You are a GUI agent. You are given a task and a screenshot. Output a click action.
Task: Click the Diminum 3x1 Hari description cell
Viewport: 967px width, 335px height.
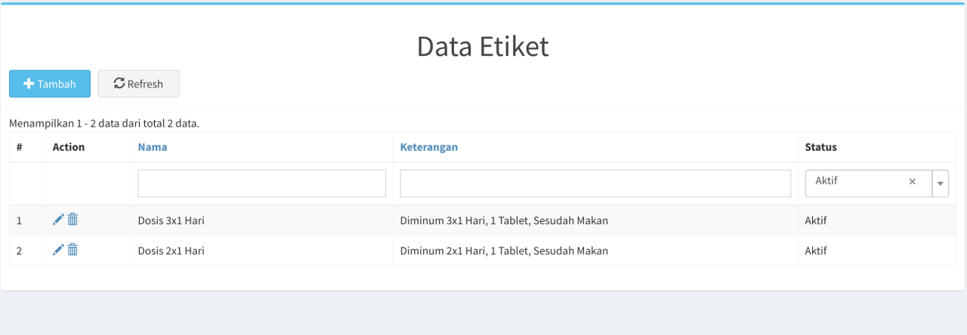[504, 221]
